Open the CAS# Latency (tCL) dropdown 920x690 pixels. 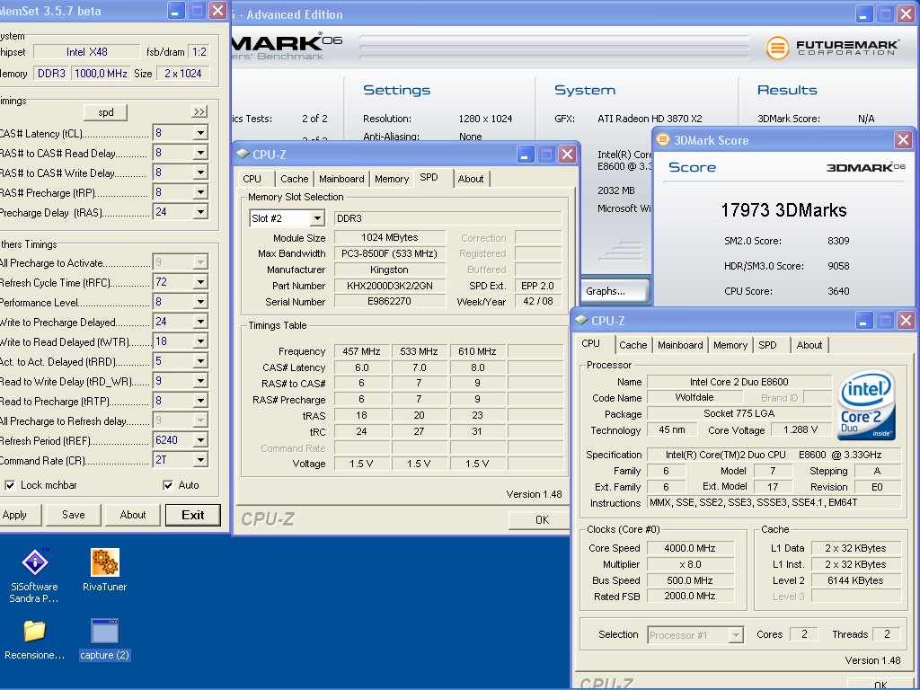coord(200,133)
